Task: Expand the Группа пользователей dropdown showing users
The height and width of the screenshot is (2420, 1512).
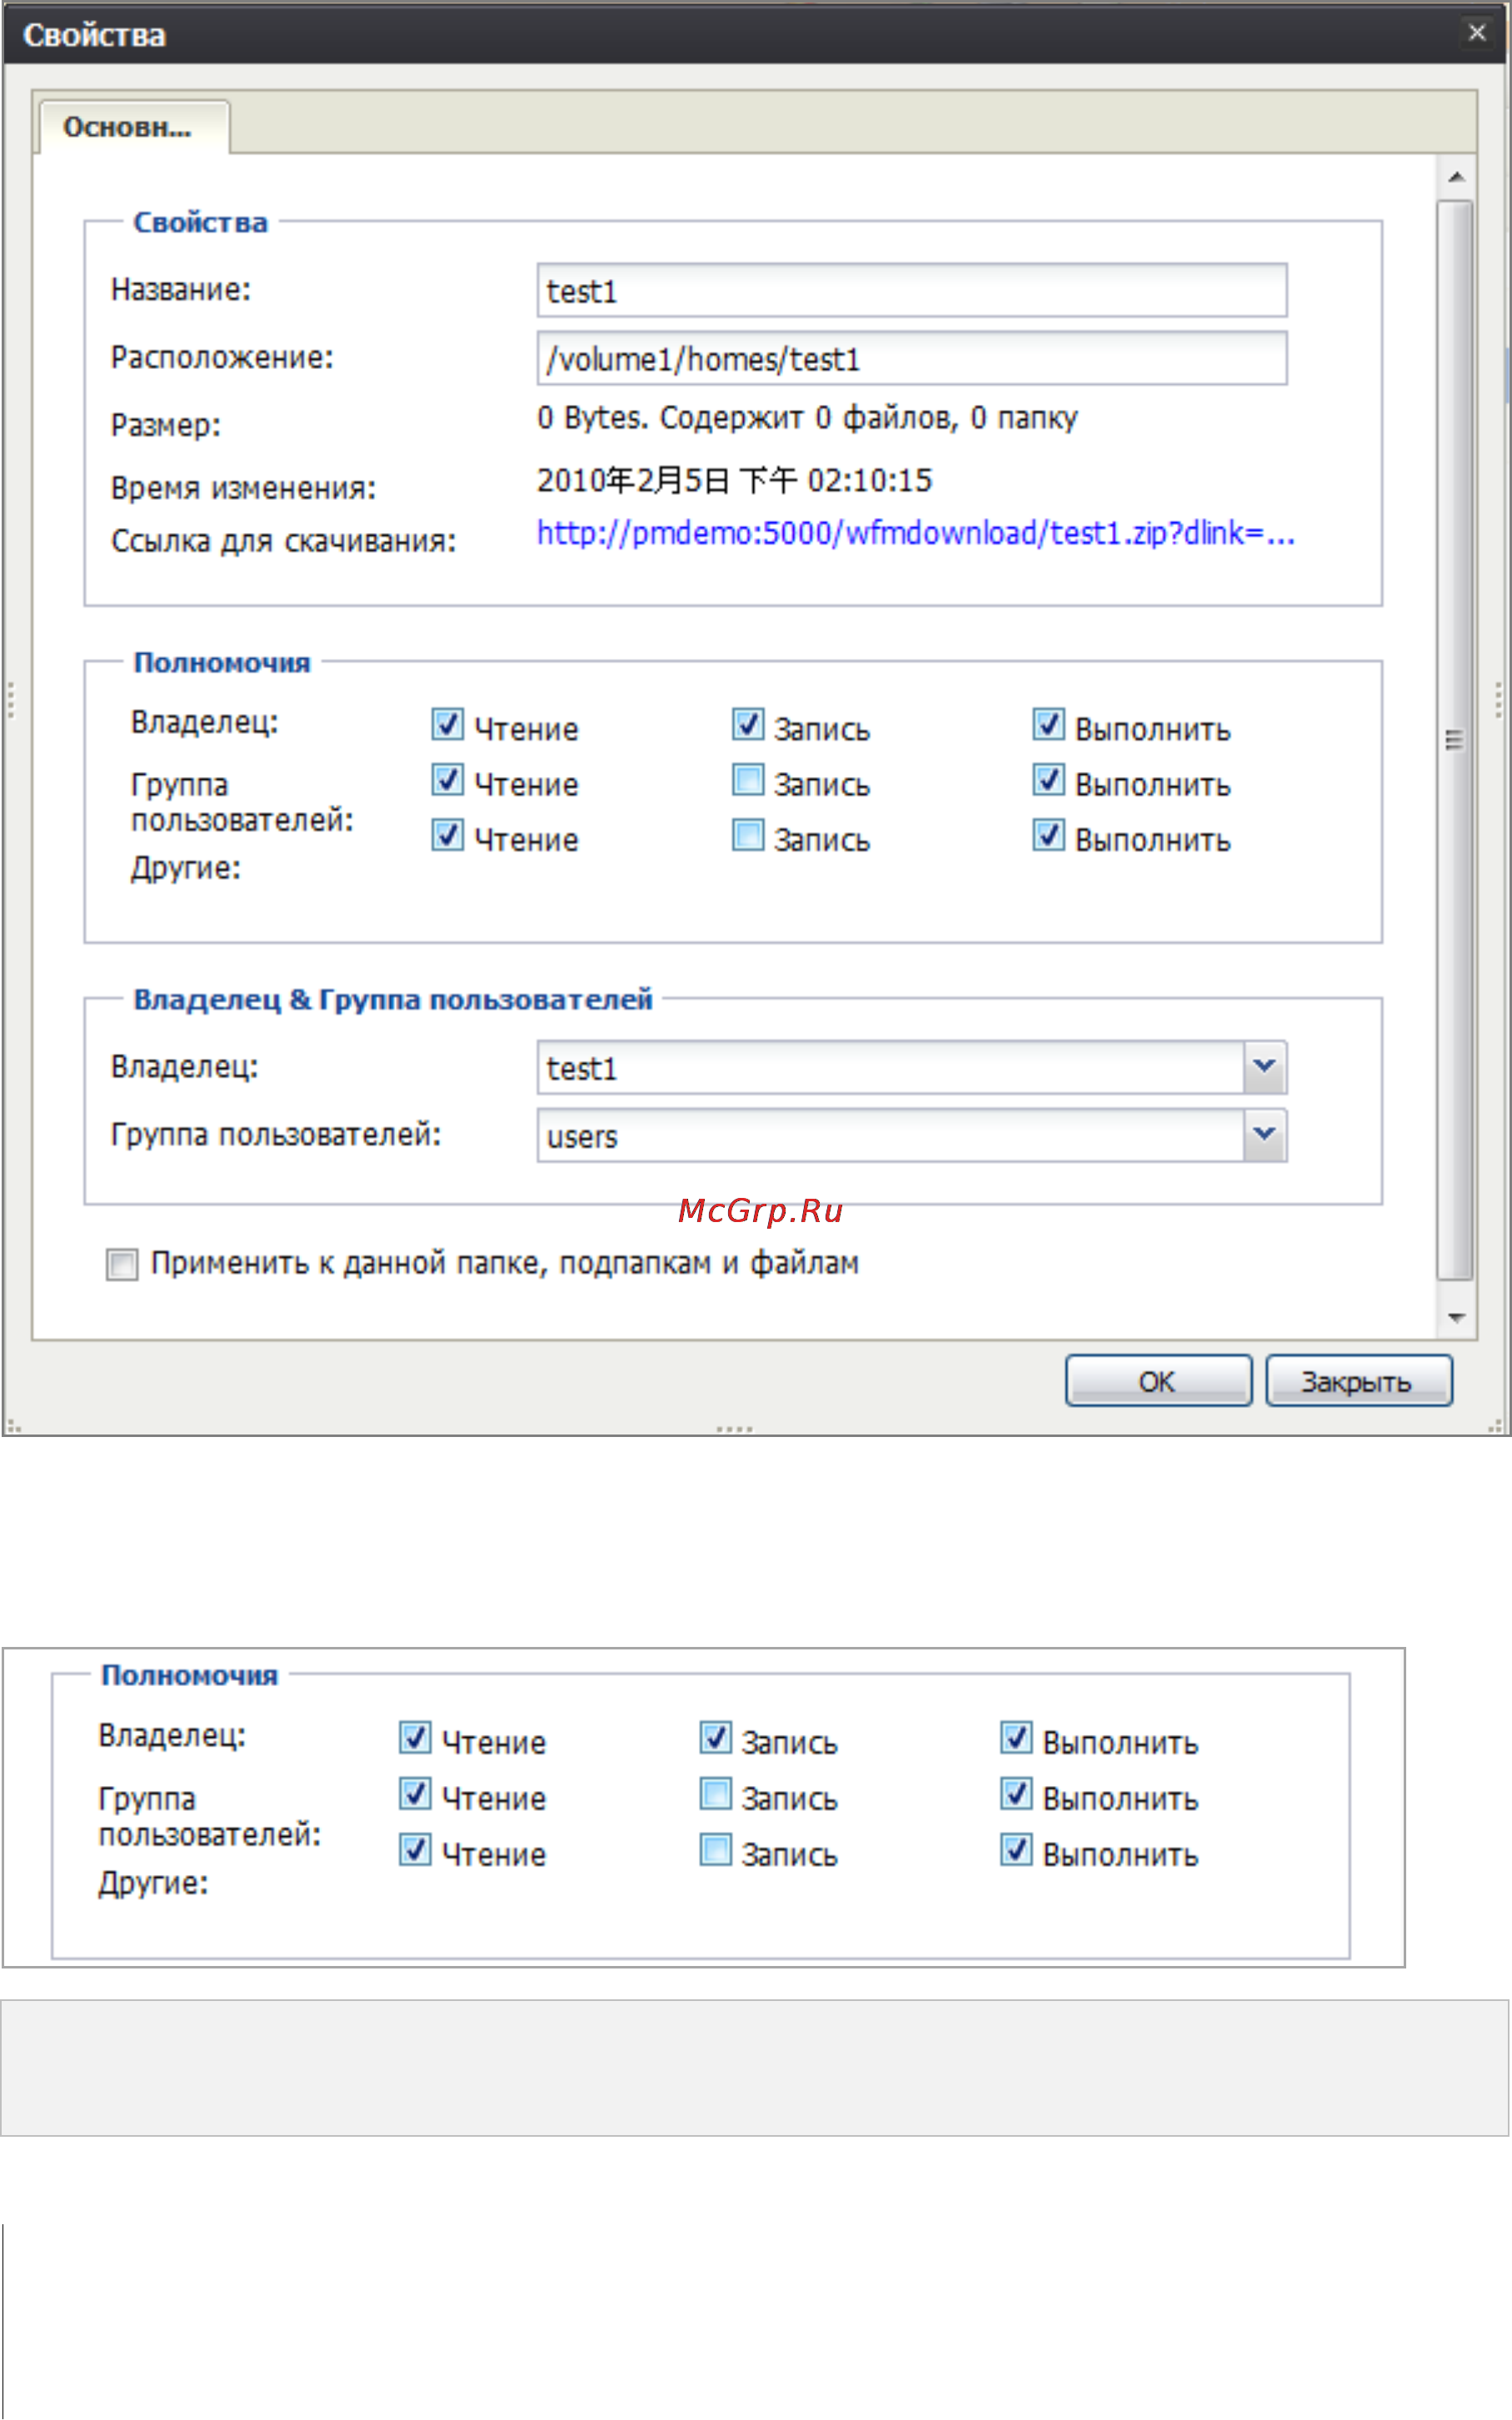Action: [1264, 1135]
